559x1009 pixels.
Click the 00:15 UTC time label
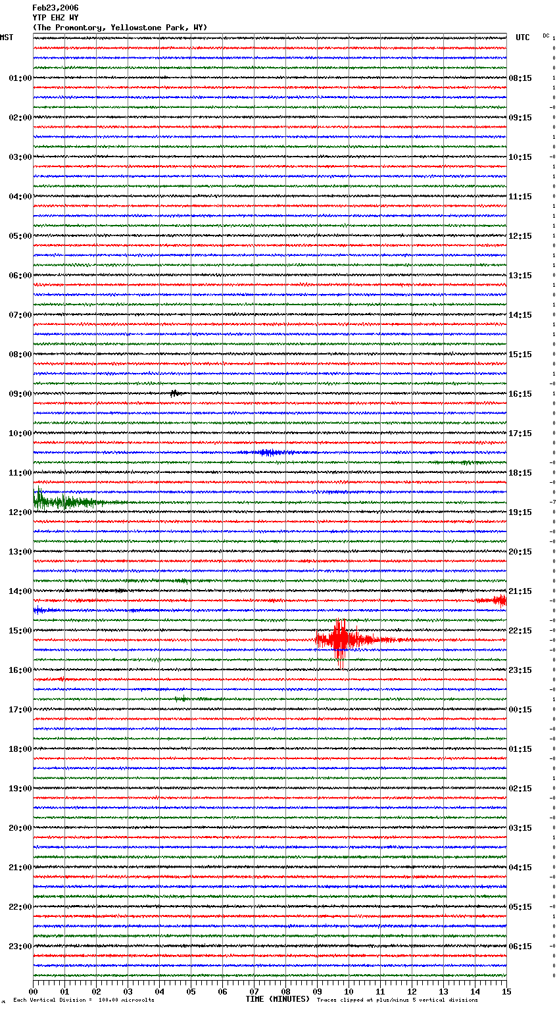click(520, 710)
